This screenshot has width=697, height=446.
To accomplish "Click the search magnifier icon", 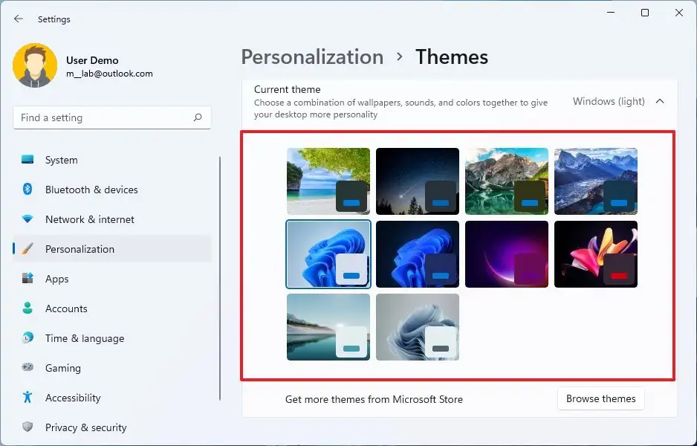I will click(x=198, y=117).
